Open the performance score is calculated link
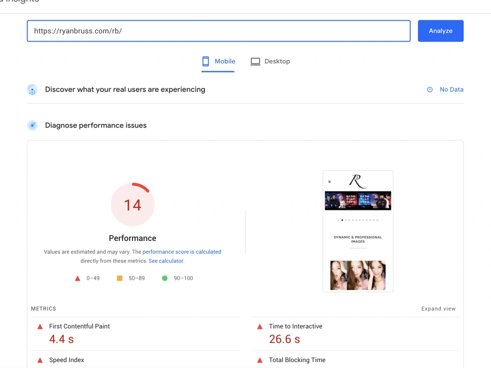 click(x=182, y=252)
